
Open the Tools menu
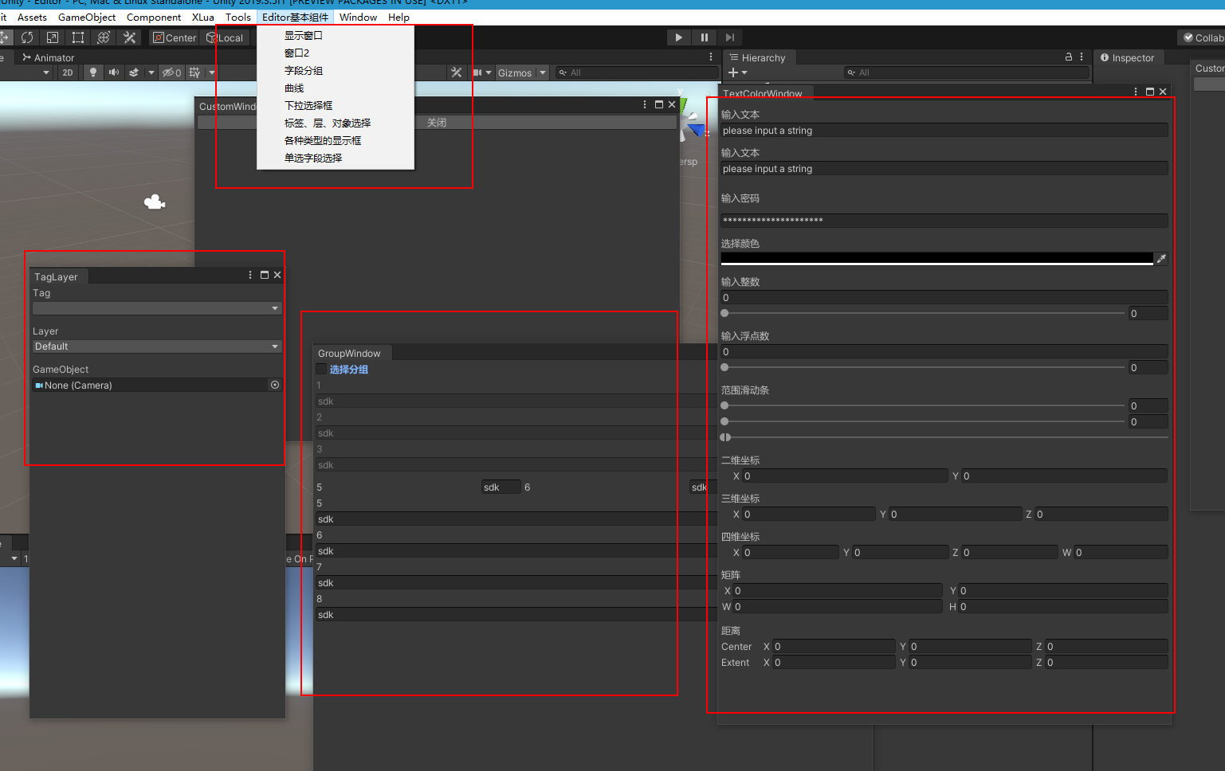(238, 17)
